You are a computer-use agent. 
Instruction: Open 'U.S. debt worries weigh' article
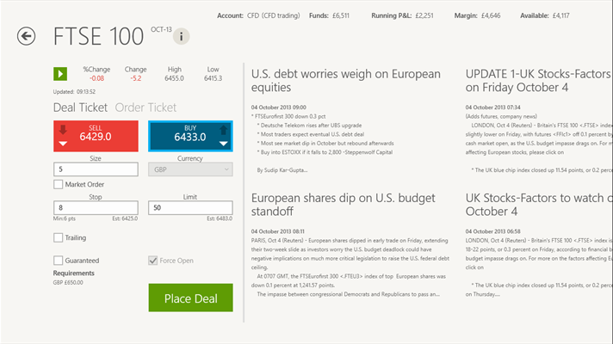(345, 81)
